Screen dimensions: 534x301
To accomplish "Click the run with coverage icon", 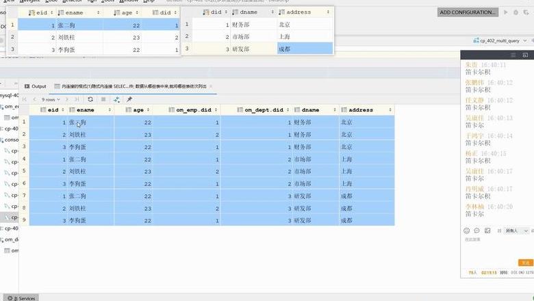I will (x=526, y=12).
